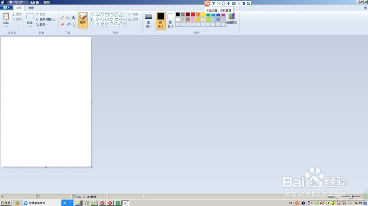The height and width of the screenshot is (206, 368).
Task: Choose the oval shape
Action: point(102,15)
